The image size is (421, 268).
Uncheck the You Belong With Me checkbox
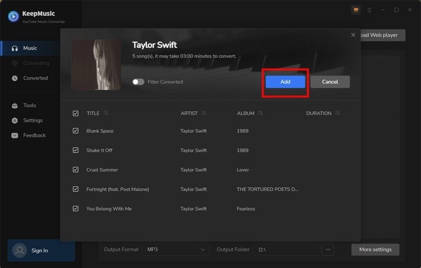point(76,209)
